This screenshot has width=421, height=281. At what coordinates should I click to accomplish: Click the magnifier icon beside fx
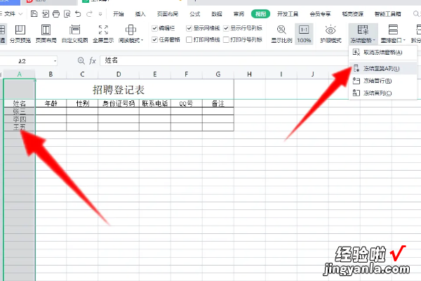(81, 61)
